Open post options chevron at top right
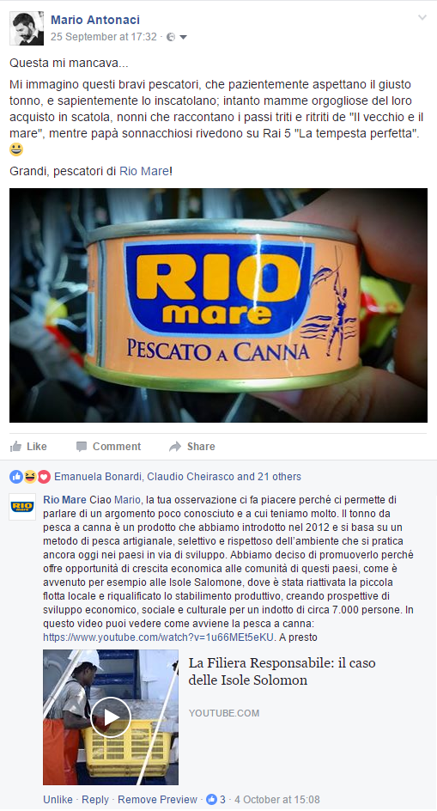The height and width of the screenshot is (811, 437). [422, 17]
